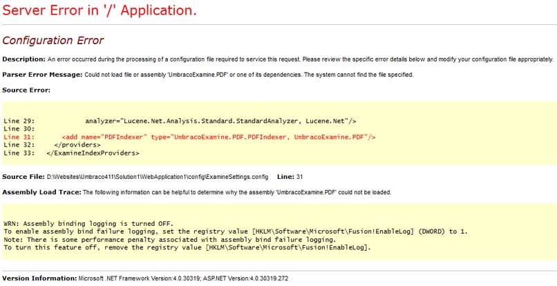Click the Source Error label
557x286 pixels.
coord(26,90)
